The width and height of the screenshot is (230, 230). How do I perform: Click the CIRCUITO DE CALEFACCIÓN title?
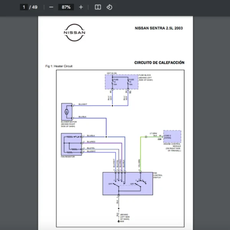(x=159, y=62)
